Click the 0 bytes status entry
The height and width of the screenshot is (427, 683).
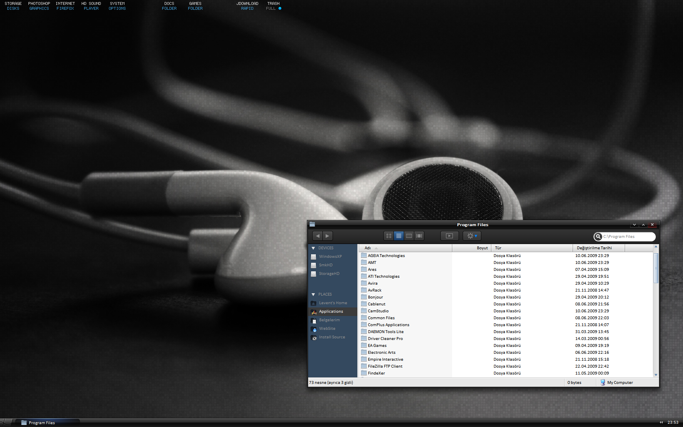pyautogui.click(x=574, y=383)
